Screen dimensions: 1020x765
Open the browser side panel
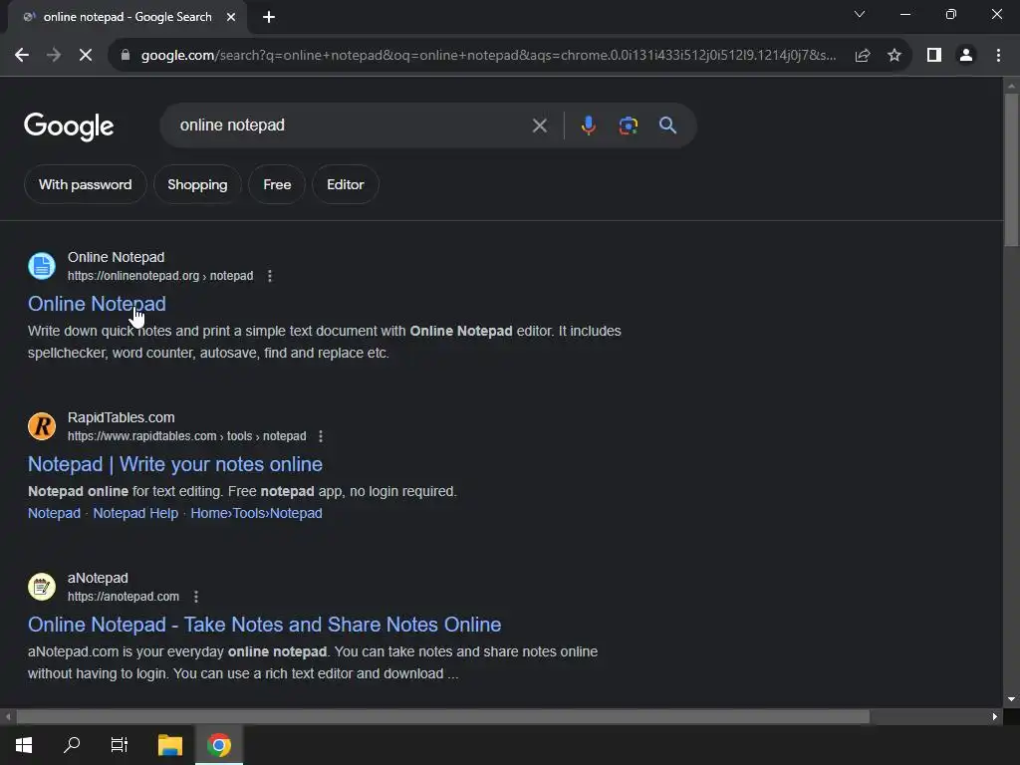(934, 56)
